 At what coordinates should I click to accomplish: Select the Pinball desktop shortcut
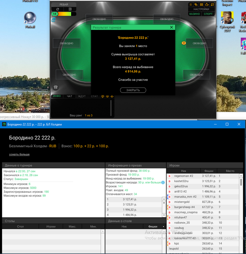[x=30, y=20]
